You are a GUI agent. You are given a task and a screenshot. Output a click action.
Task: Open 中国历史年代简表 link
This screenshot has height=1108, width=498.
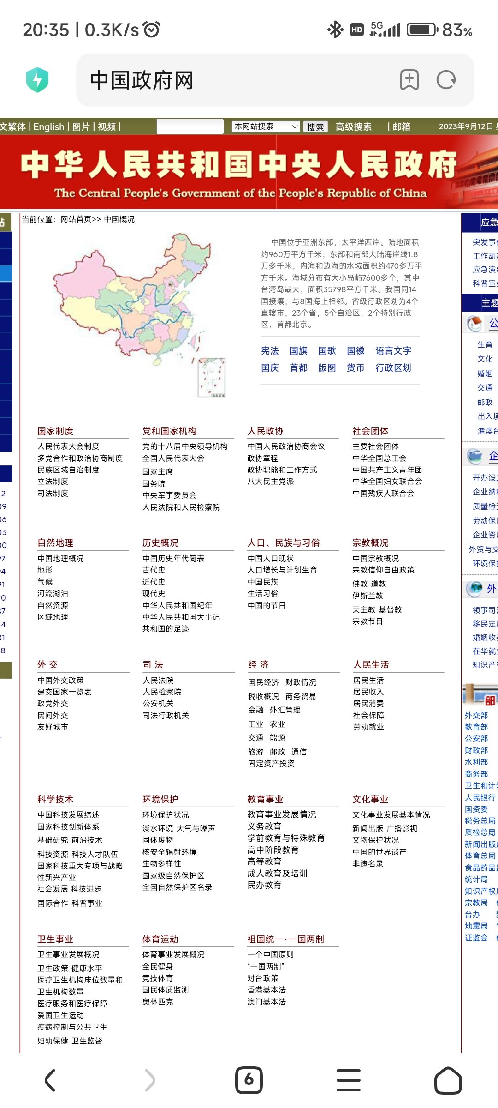173,559
